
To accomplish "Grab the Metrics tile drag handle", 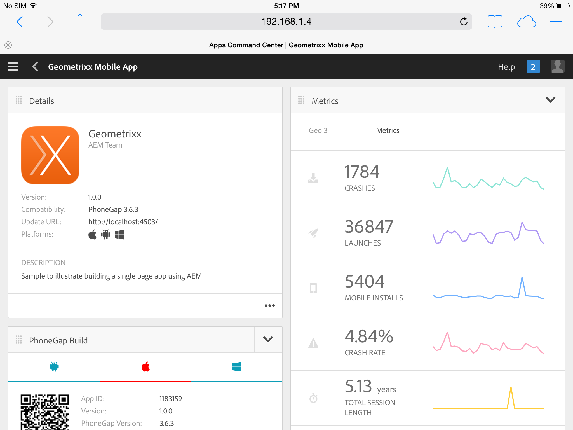I will tap(301, 100).
